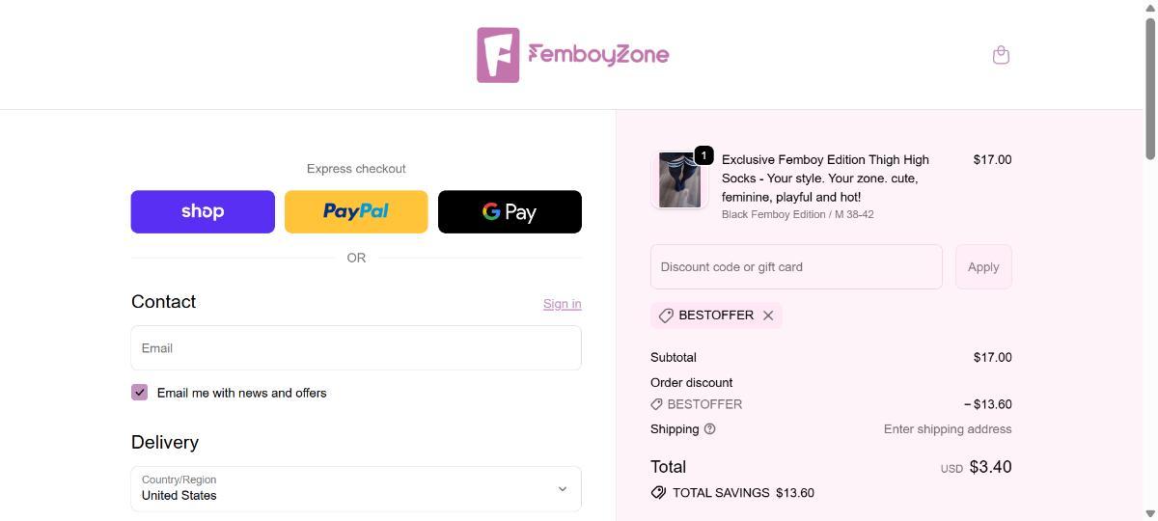
Task: Click the product quantity badge
Action: coord(703,155)
